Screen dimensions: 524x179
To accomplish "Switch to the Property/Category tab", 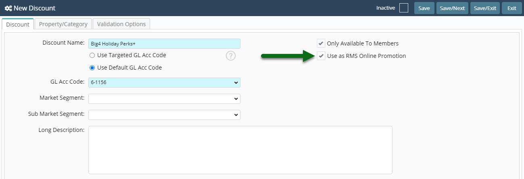I will [63, 24].
